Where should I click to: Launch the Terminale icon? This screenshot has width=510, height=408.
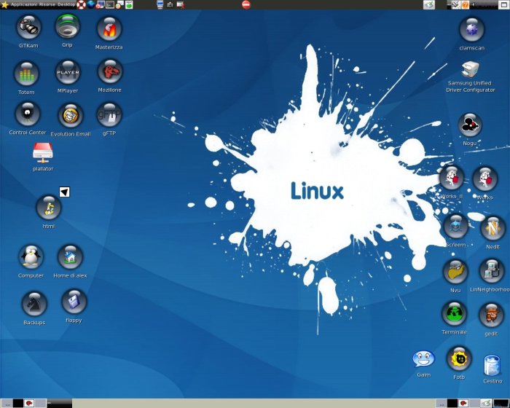[454, 314]
